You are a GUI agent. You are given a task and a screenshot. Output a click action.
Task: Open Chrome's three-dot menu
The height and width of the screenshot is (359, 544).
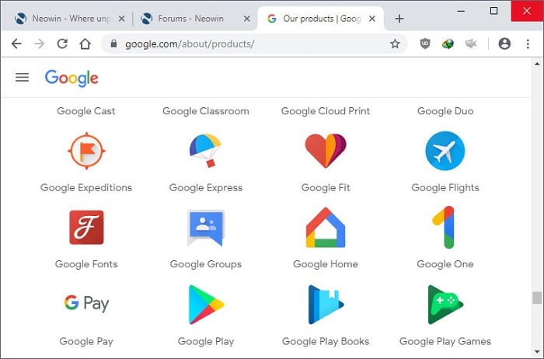(528, 44)
